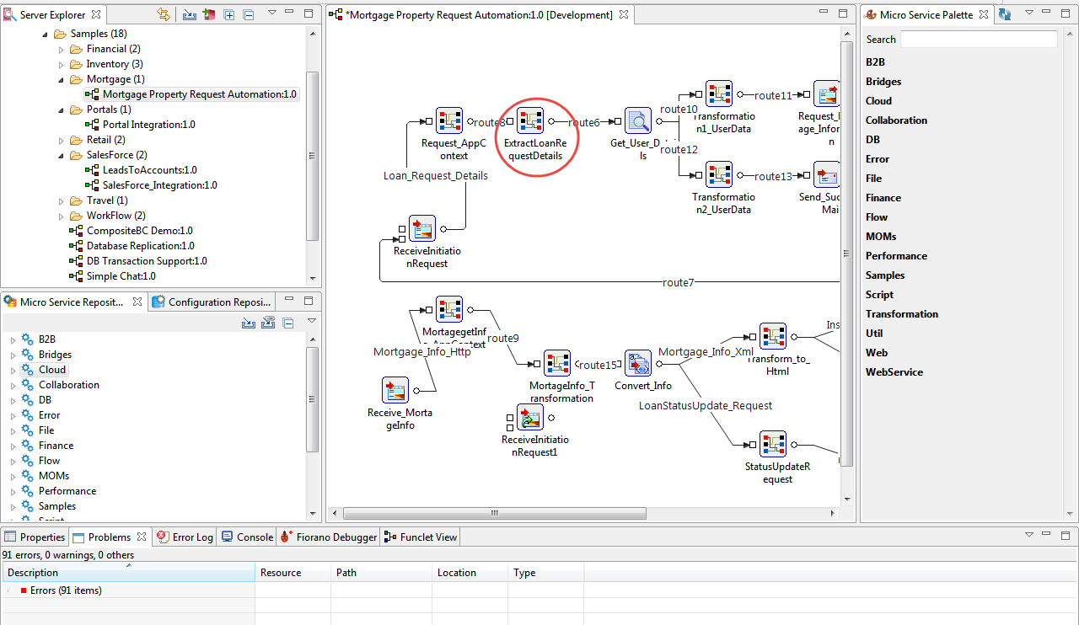Click the Receive_MortageInfo component icon
Screen dimensions: 1079x625
395,391
